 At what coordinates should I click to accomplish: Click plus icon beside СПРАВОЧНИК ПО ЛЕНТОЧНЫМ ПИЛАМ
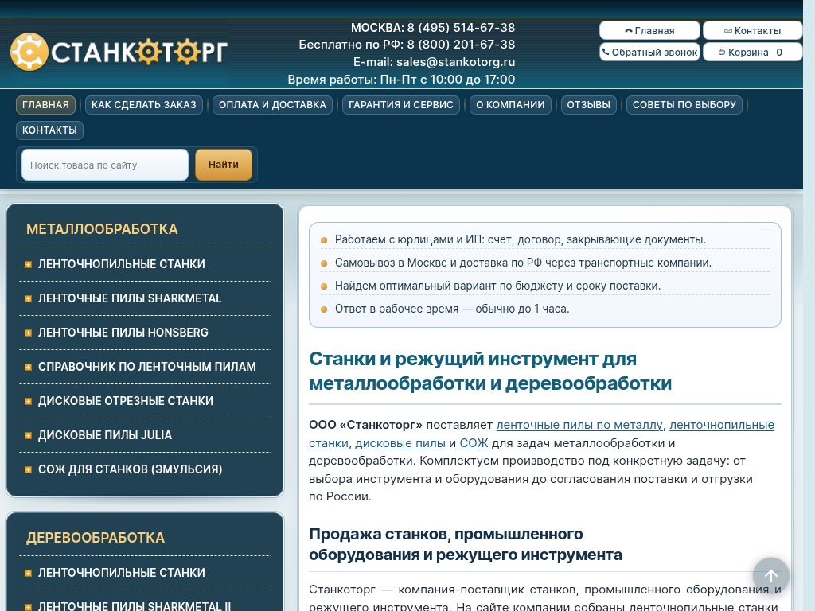[x=28, y=368]
